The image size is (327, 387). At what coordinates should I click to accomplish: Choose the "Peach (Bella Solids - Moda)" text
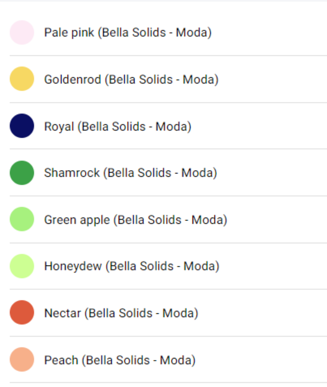tap(120, 360)
